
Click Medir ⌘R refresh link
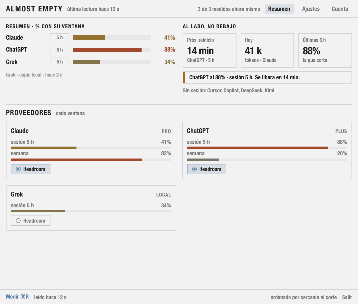click(17, 297)
